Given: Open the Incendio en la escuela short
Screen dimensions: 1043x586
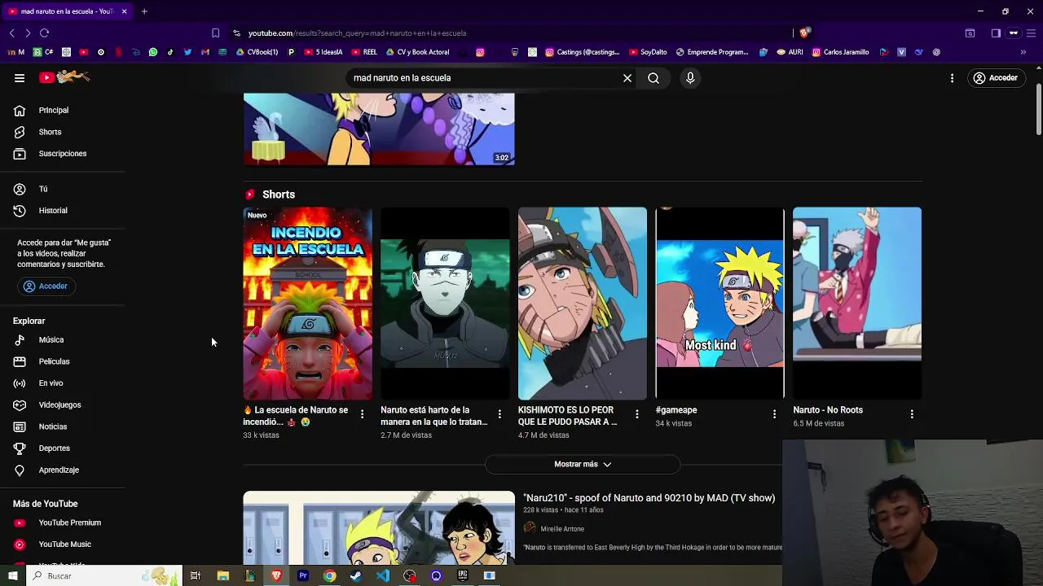Looking at the screenshot, I should point(307,303).
